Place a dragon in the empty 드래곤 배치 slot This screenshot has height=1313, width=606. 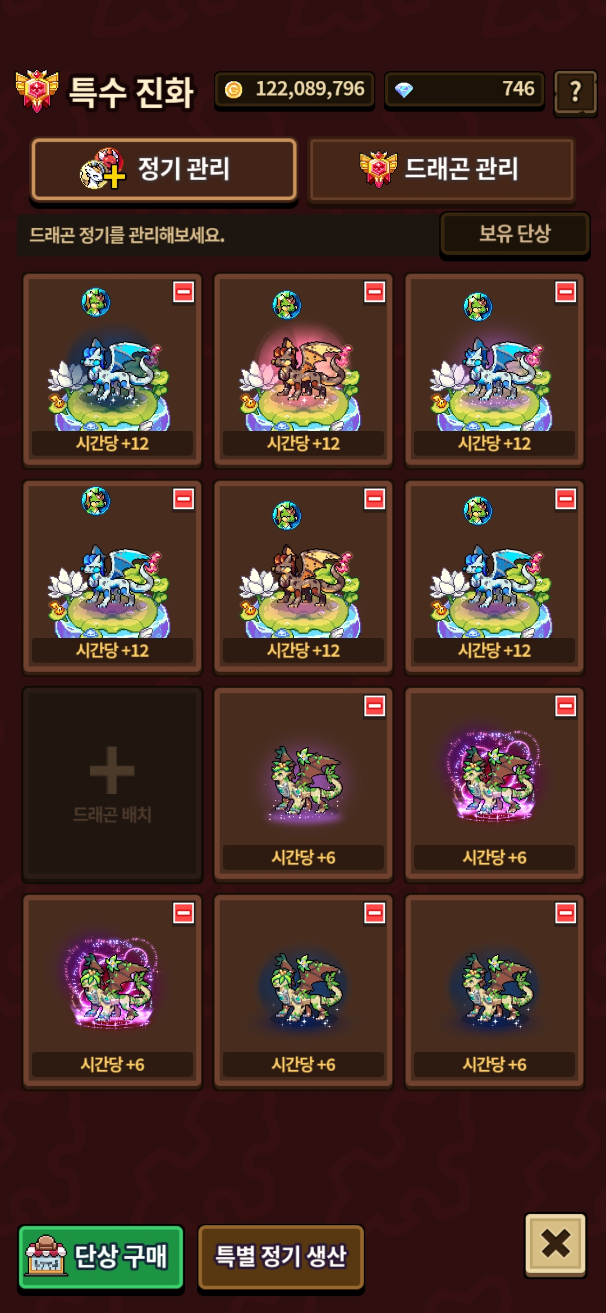[x=112, y=784]
